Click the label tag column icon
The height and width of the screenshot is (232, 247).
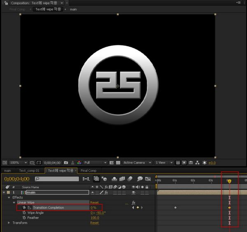point(7,187)
